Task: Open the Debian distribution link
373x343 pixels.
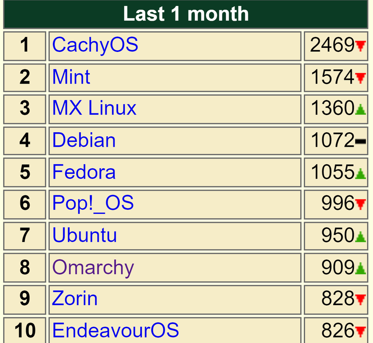Action: [x=84, y=140]
